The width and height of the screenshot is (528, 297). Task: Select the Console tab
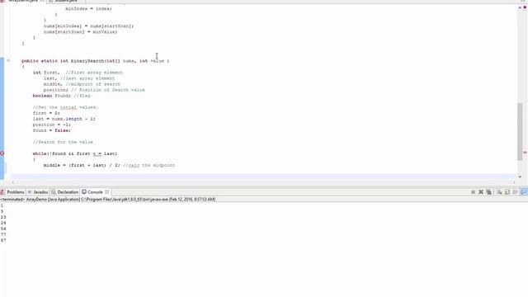[95, 192]
